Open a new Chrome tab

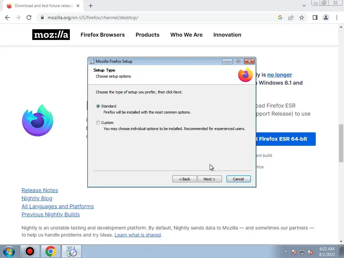tap(91, 6)
